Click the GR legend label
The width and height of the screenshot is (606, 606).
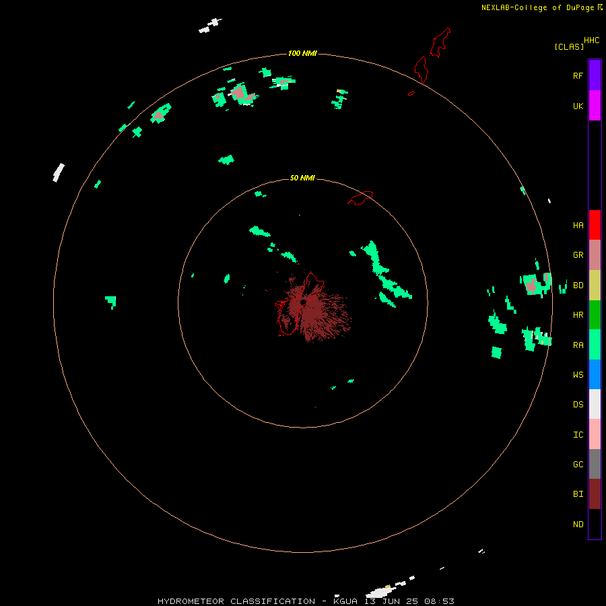coord(578,255)
